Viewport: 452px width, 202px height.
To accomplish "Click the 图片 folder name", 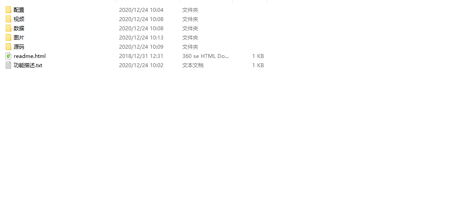I will (19, 38).
